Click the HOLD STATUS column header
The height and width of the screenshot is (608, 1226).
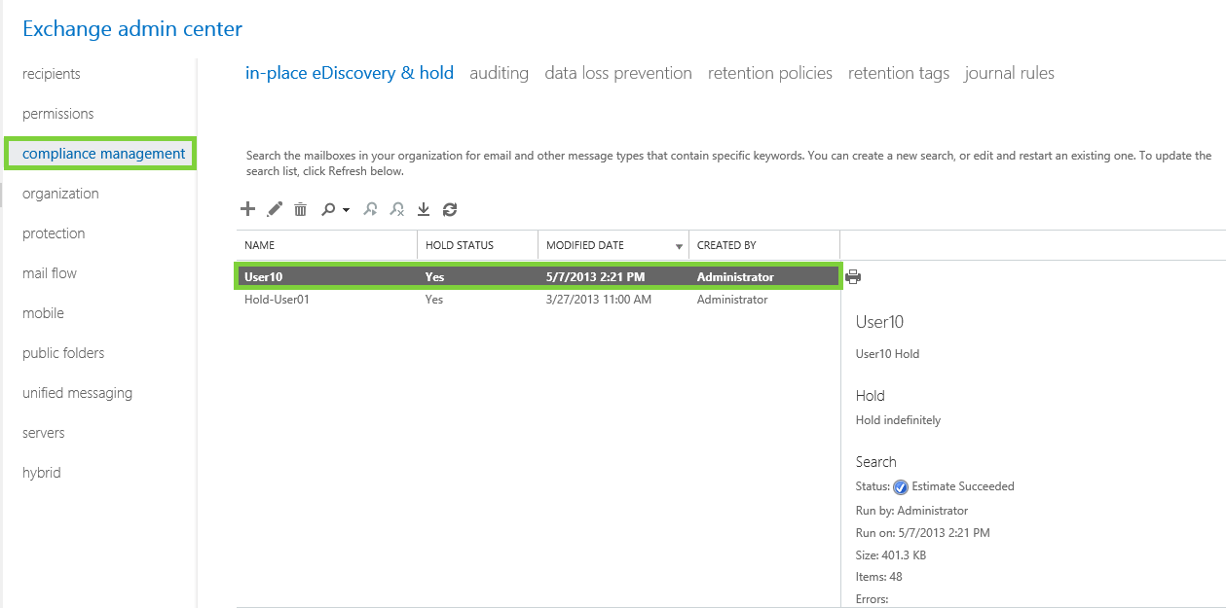tap(477, 245)
